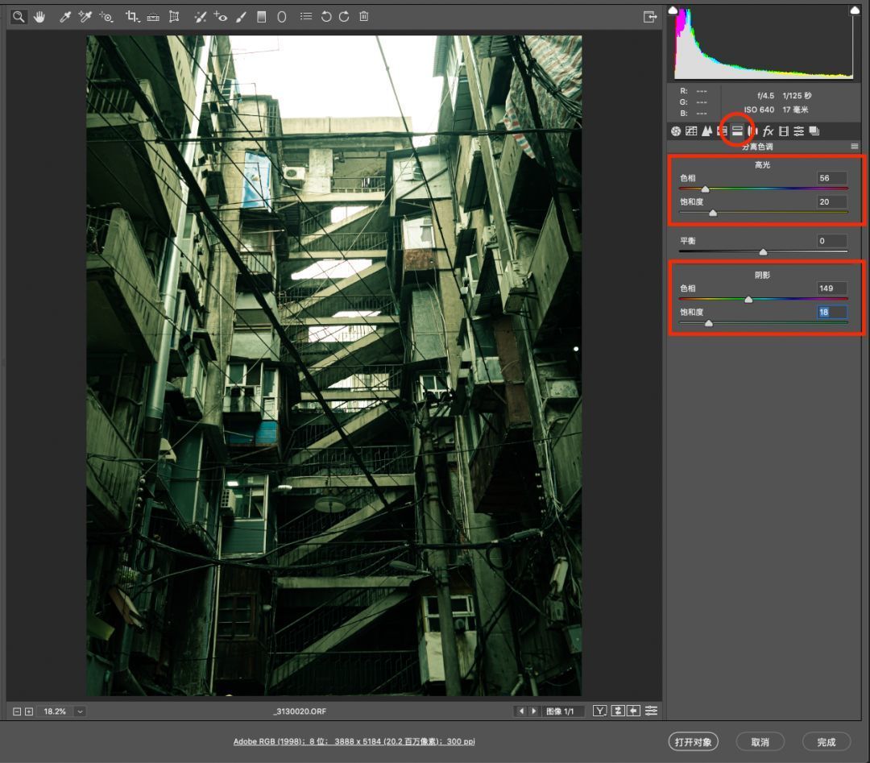Open the 分离色调 panel options menu
This screenshot has width=870, height=763.
[855, 147]
